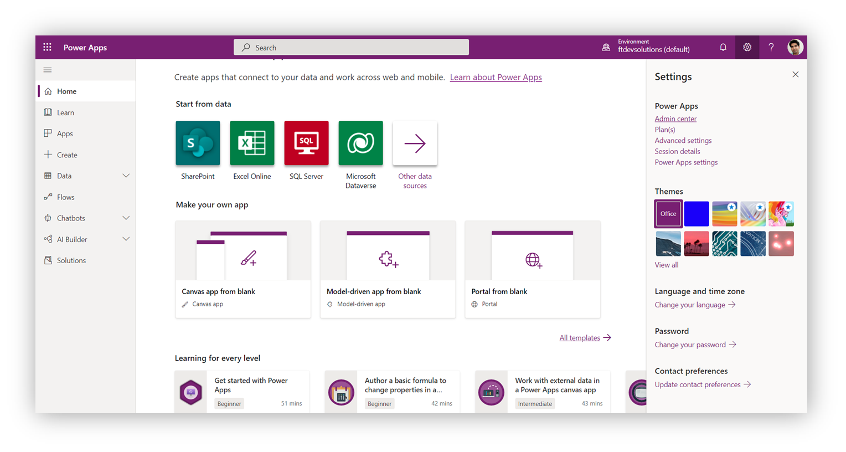Open Chatbots in the sidebar
The width and height of the screenshot is (846, 452).
[71, 218]
